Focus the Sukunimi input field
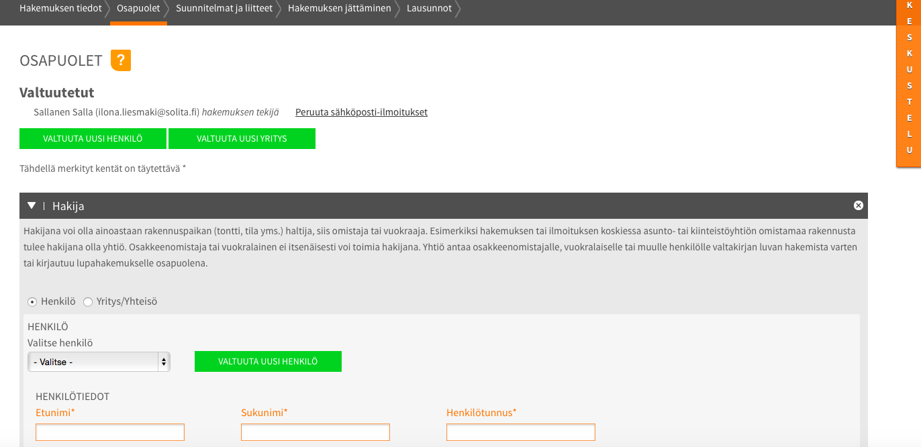This screenshot has width=921, height=447. pyautogui.click(x=316, y=432)
